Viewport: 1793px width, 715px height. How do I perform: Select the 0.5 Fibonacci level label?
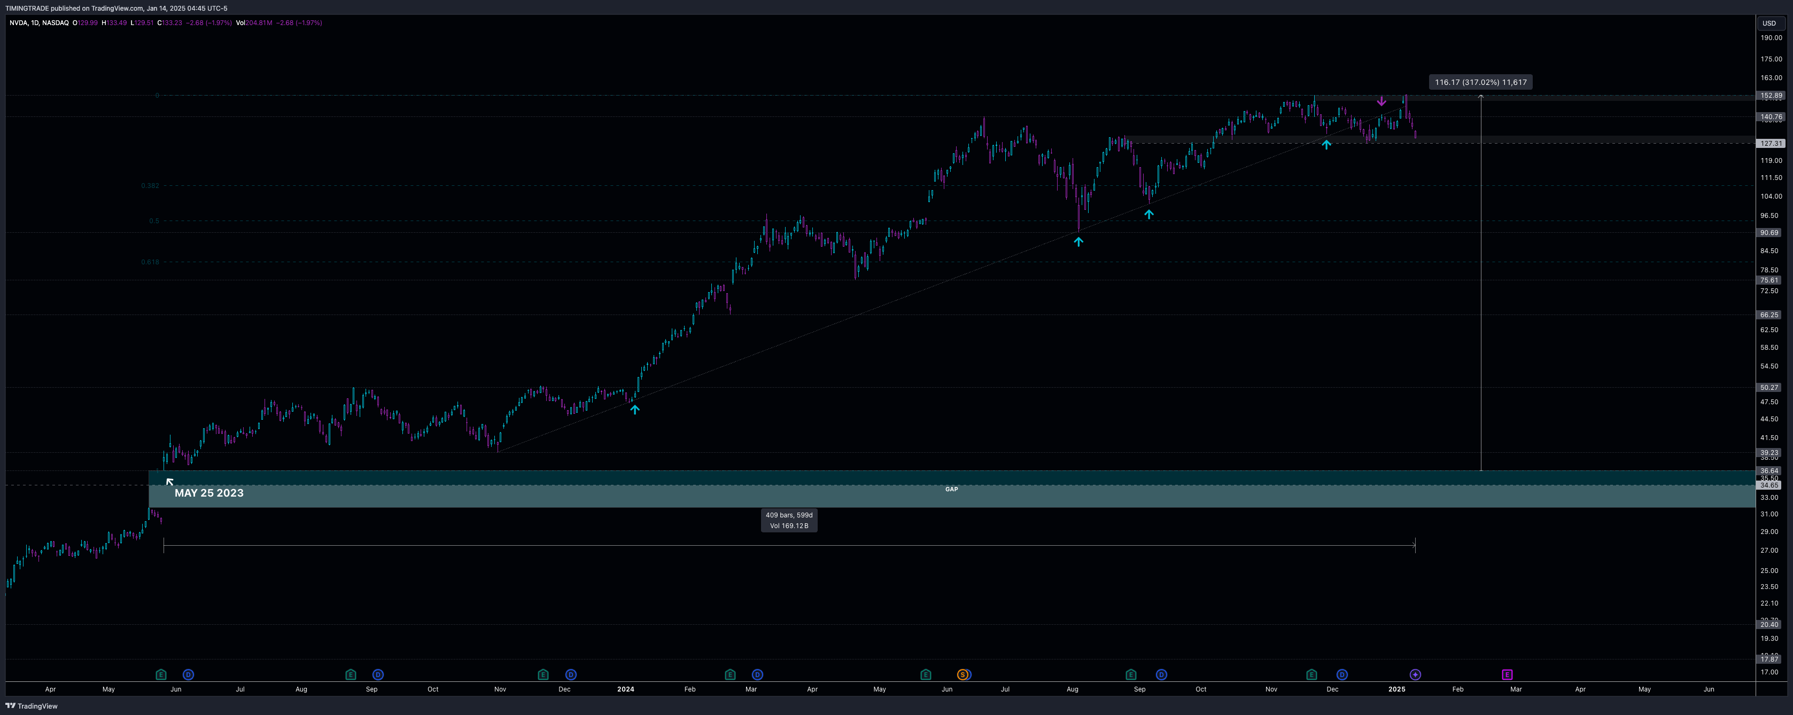[x=154, y=221]
